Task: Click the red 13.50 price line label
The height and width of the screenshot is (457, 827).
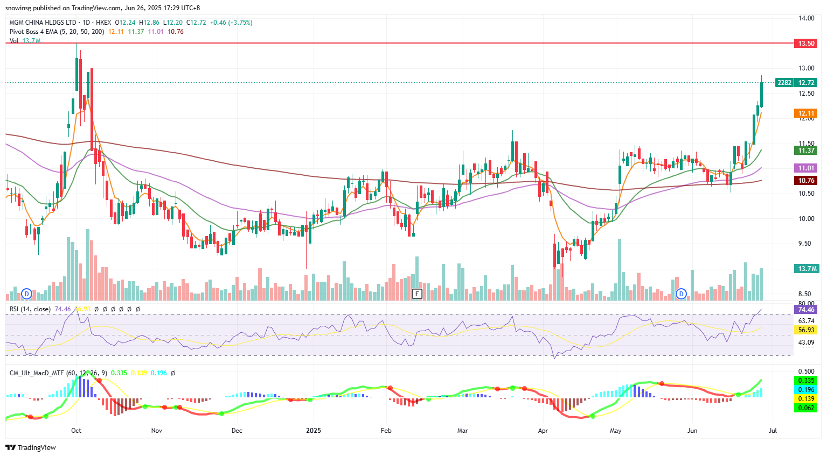Action: coord(806,43)
